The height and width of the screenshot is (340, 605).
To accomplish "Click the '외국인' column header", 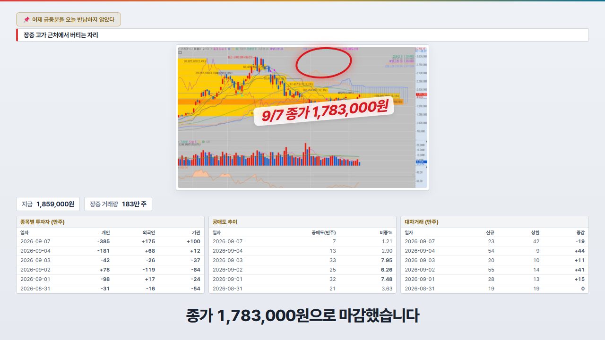I will pyautogui.click(x=148, y=232).
